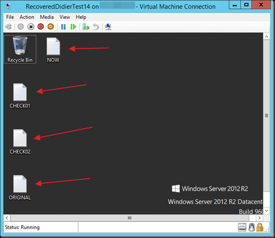This screenshot has height=238, width=275.
Task: Select the NOW file on desktop
Action: pyautogui.click(x=53, y=50)
